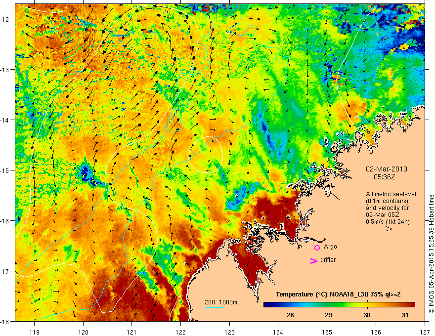Click longitude label 126

click(376, 332)
